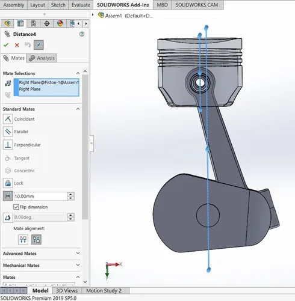
Task: Select the second Right Plane entry
Action: 29,89
